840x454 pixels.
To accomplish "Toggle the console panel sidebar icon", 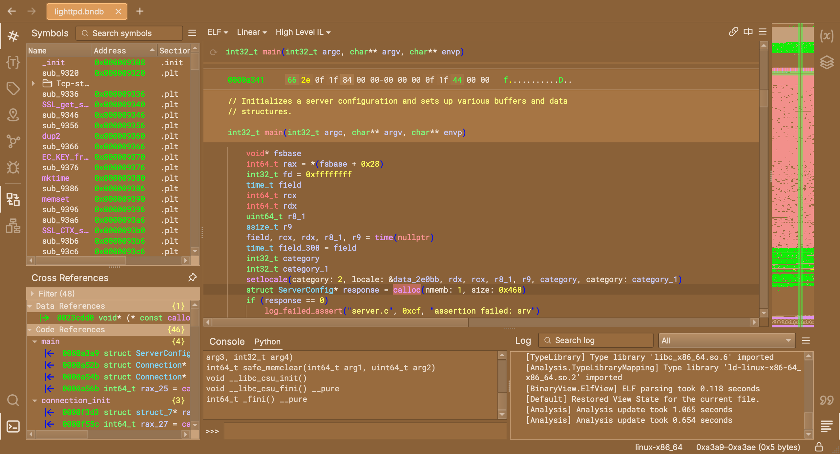I will pos(13,426).
